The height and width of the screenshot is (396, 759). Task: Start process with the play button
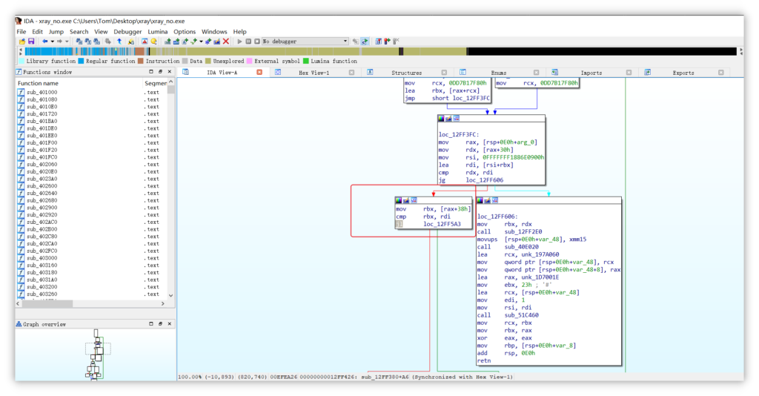click(239, 42)
